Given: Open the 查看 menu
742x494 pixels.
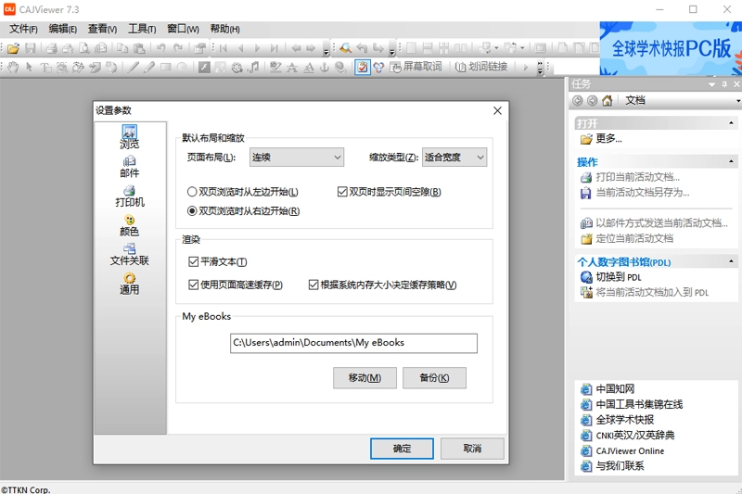Looking at the screenshot, I should coord(102,29).
